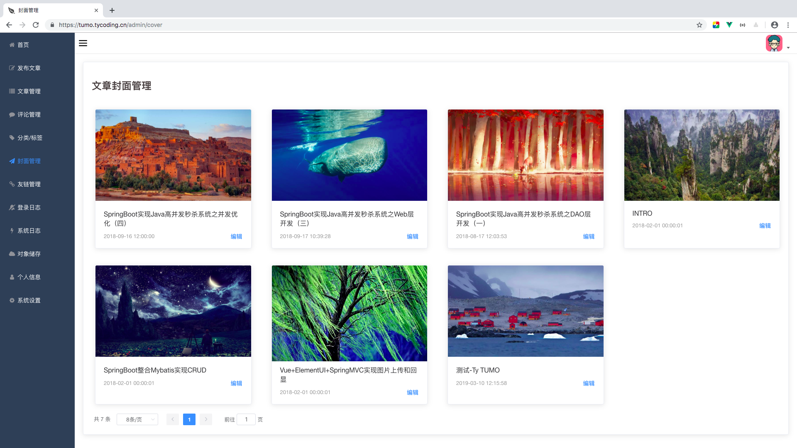
Task: Navigate to 评论管理 menu item
Action: (x=29, y=114)
